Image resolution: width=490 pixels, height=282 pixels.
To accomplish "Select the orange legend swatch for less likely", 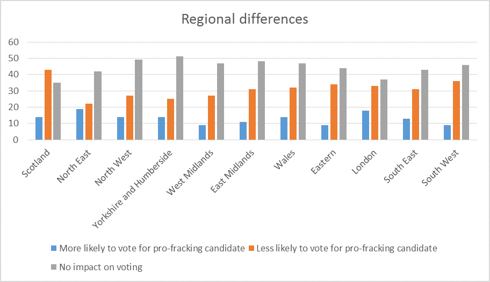I will tap(251, 249).
